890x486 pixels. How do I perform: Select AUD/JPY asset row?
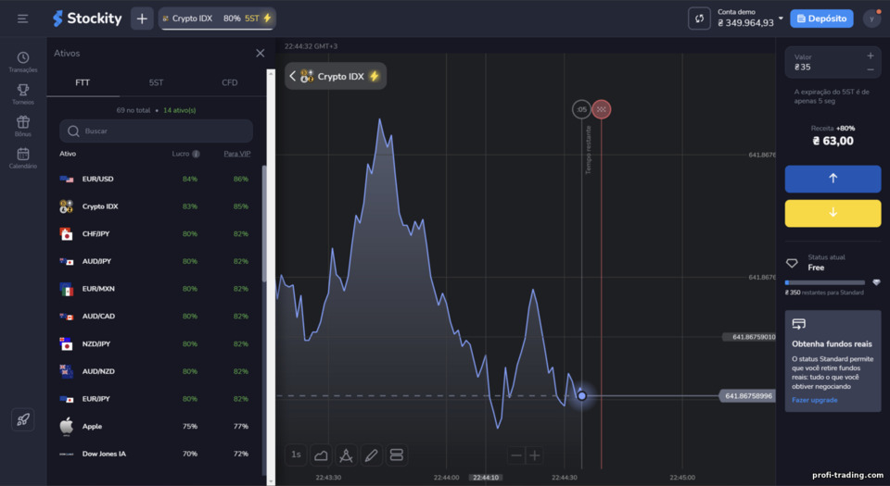pyautogui.click(x=155, y=261)
